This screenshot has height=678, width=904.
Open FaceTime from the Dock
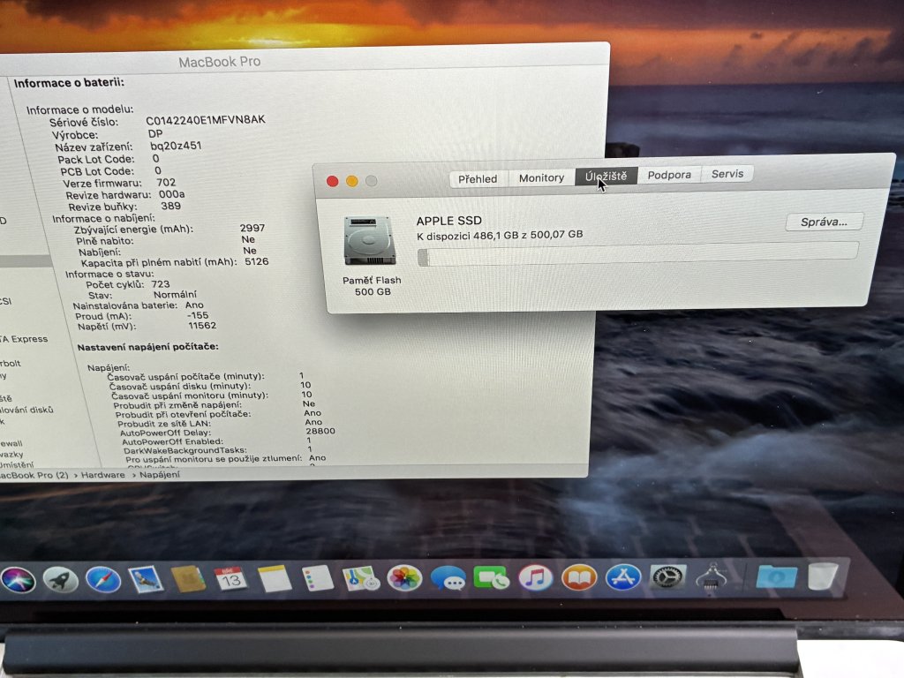click(x=491, y=578)
